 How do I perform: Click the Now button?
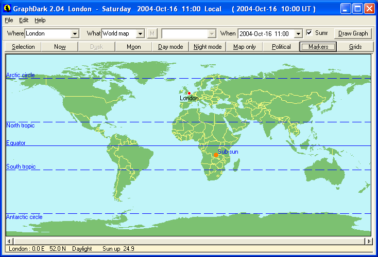pos(60,47)
